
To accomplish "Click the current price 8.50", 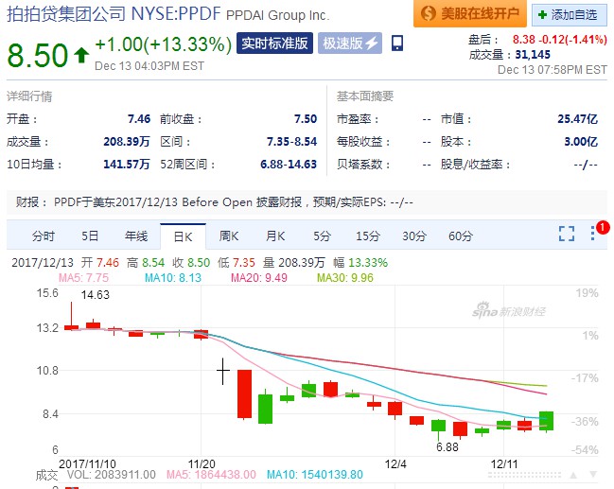I will pos(38,55).
